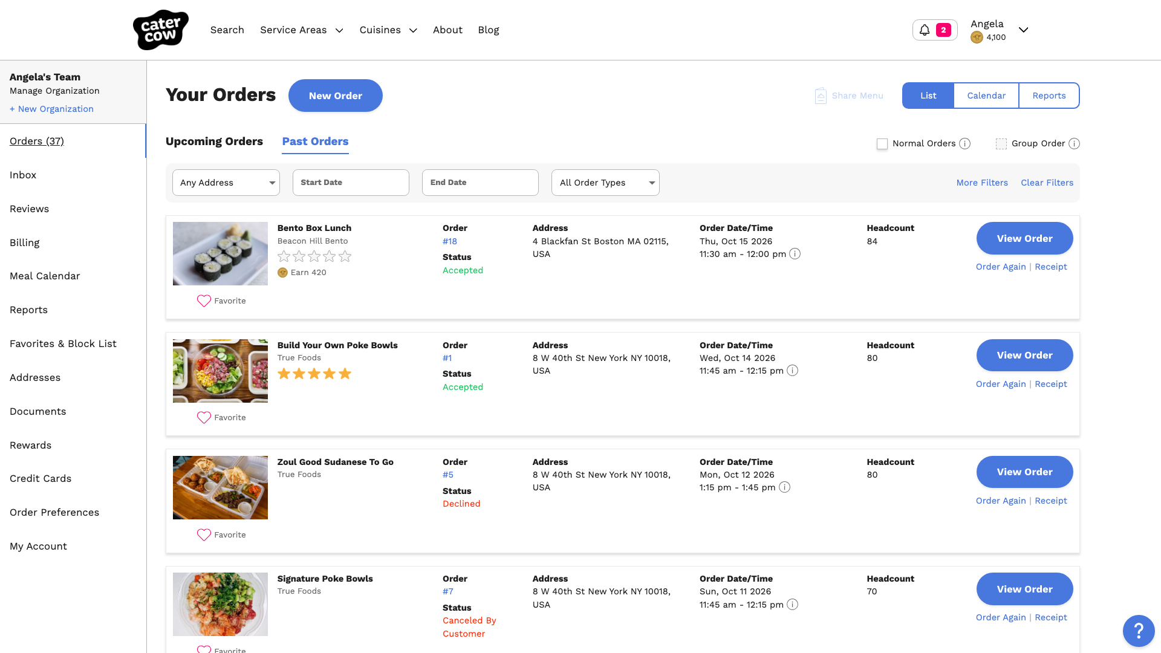Expand the Service Areas menu

click(302, 30)
